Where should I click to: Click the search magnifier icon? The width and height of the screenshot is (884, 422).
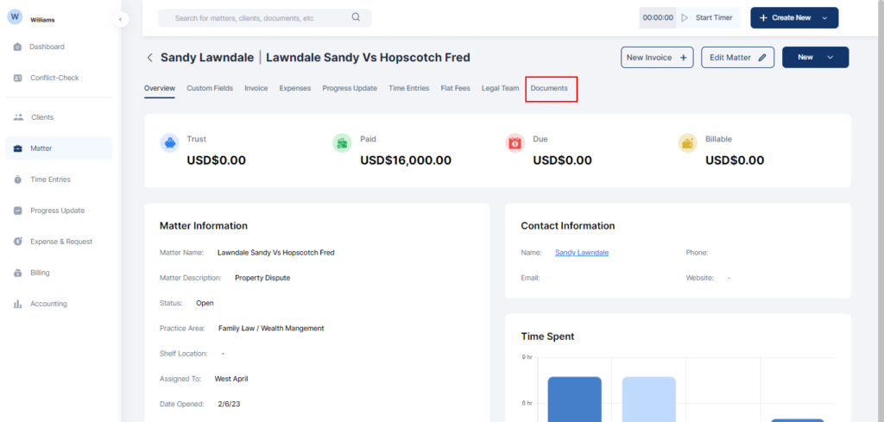tap(357, 17)
